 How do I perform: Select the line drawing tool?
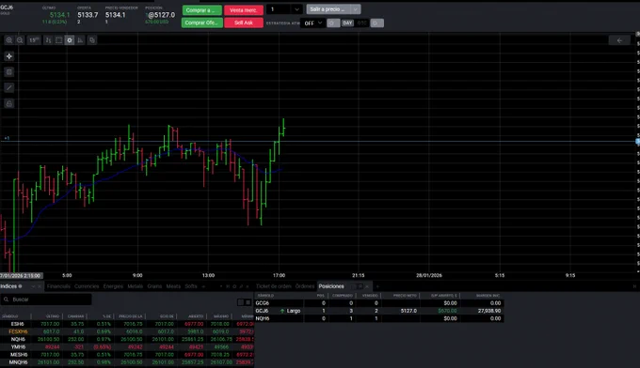pyautogui.click(x=9, y=87)
